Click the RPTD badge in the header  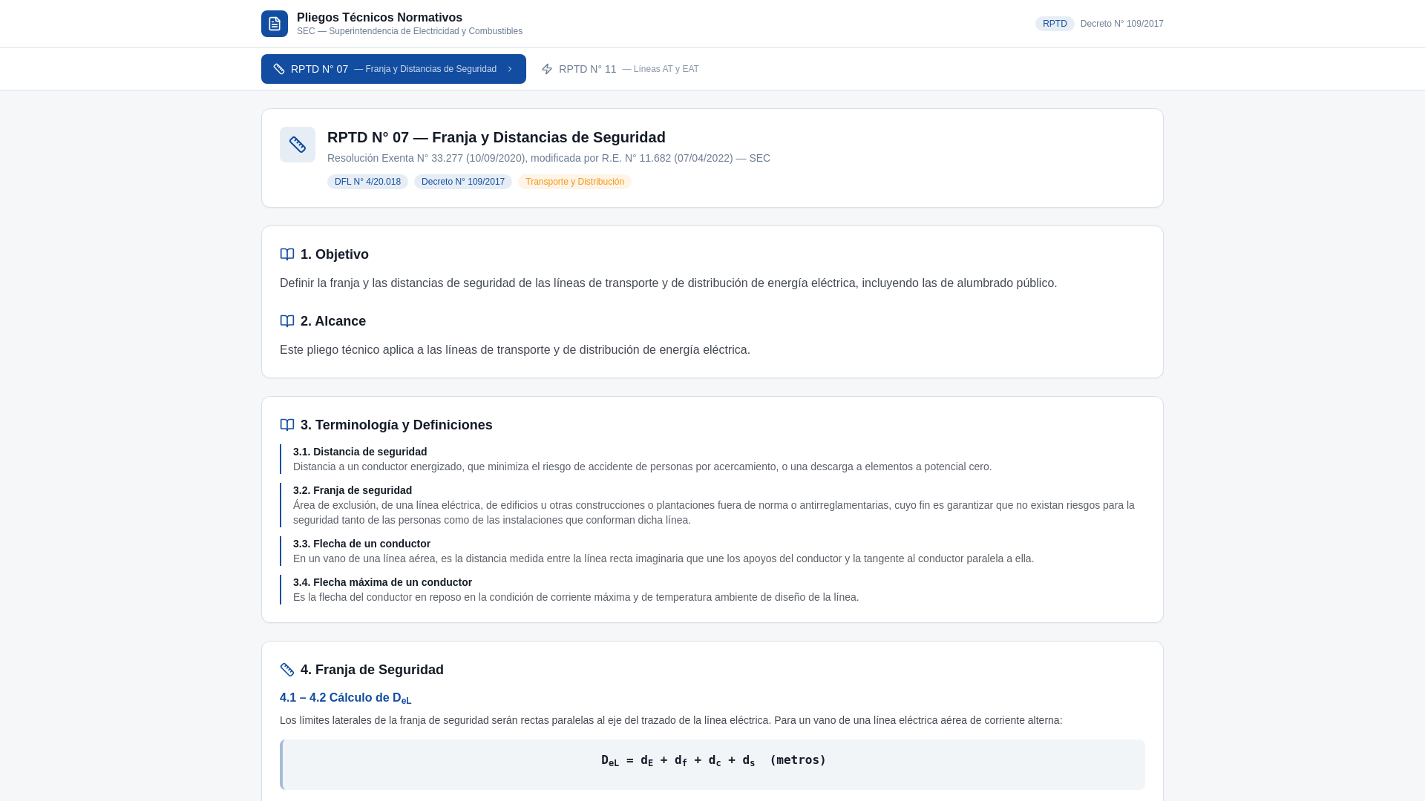coord(1055,24)
